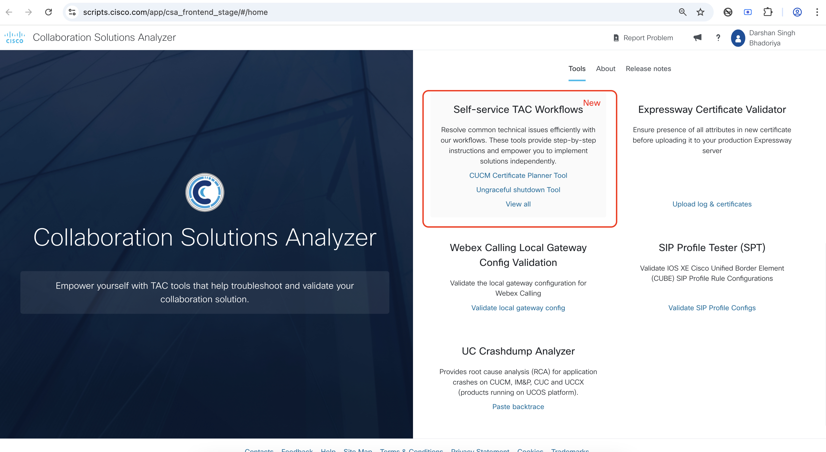
Task: Open the Chrome profile icon
Action: 797,12
